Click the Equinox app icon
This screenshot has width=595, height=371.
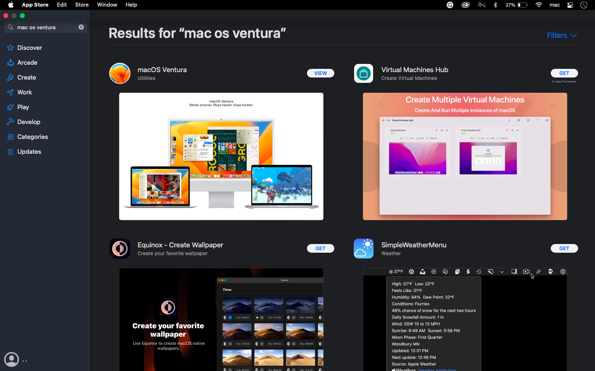pyautogui.click(x=120, y=249)
